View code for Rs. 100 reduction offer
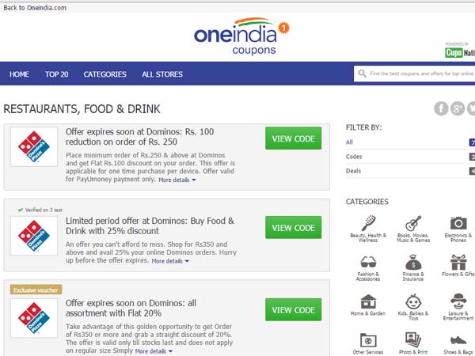Screen dimensions: 475x356 (293, 138)
